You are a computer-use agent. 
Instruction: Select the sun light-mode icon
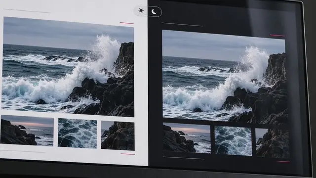coord(141,10)
